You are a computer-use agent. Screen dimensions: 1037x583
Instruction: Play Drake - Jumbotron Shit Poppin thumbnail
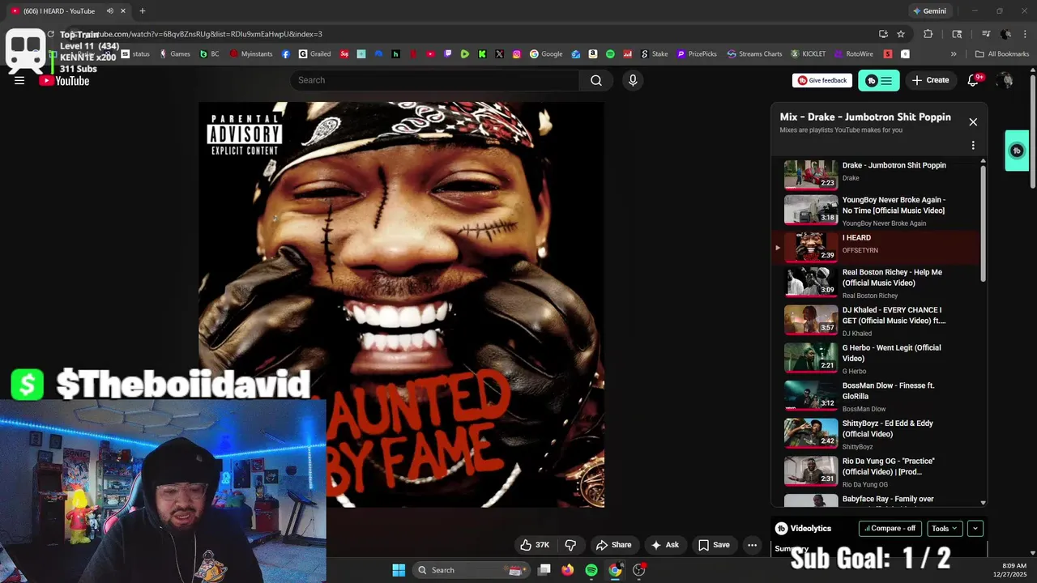[811, 174]
